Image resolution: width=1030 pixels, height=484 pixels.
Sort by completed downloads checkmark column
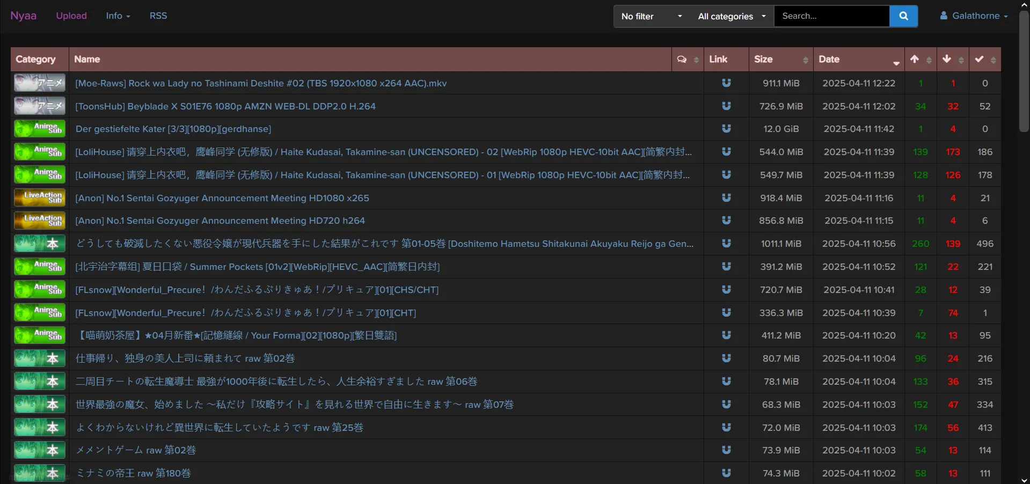(985, 60)
